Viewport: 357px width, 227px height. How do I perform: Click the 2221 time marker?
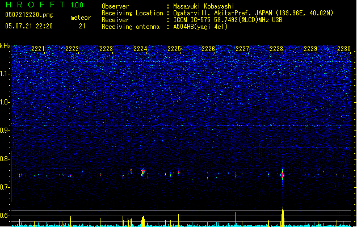pos(38,49)
